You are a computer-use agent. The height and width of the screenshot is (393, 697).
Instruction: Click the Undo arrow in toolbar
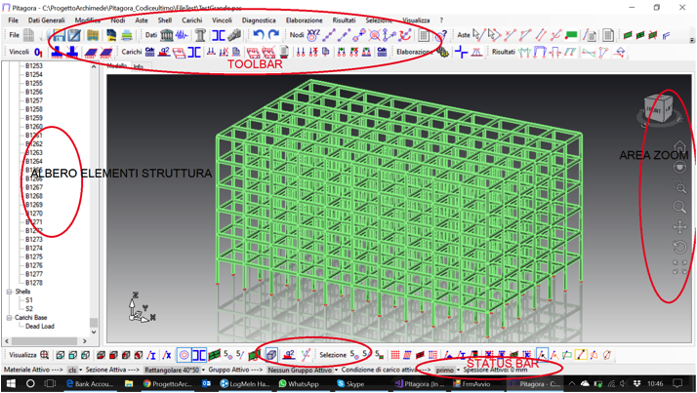tap(259, 35)
